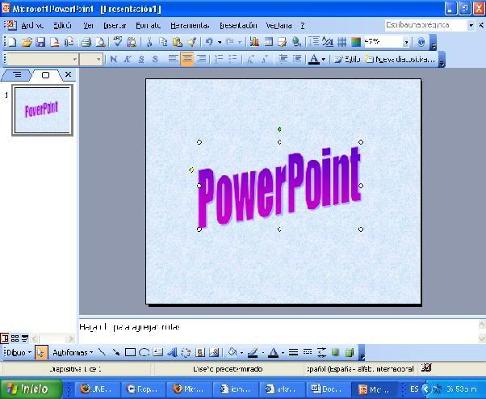Toggle the Select Objects pointer tool
486x399 pixels.
point(41,352)
